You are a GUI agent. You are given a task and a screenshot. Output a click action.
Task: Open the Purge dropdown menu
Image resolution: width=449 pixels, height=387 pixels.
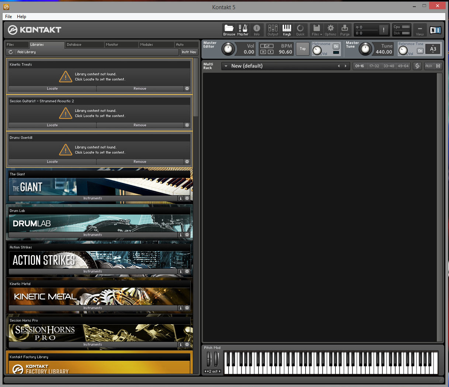345,30
